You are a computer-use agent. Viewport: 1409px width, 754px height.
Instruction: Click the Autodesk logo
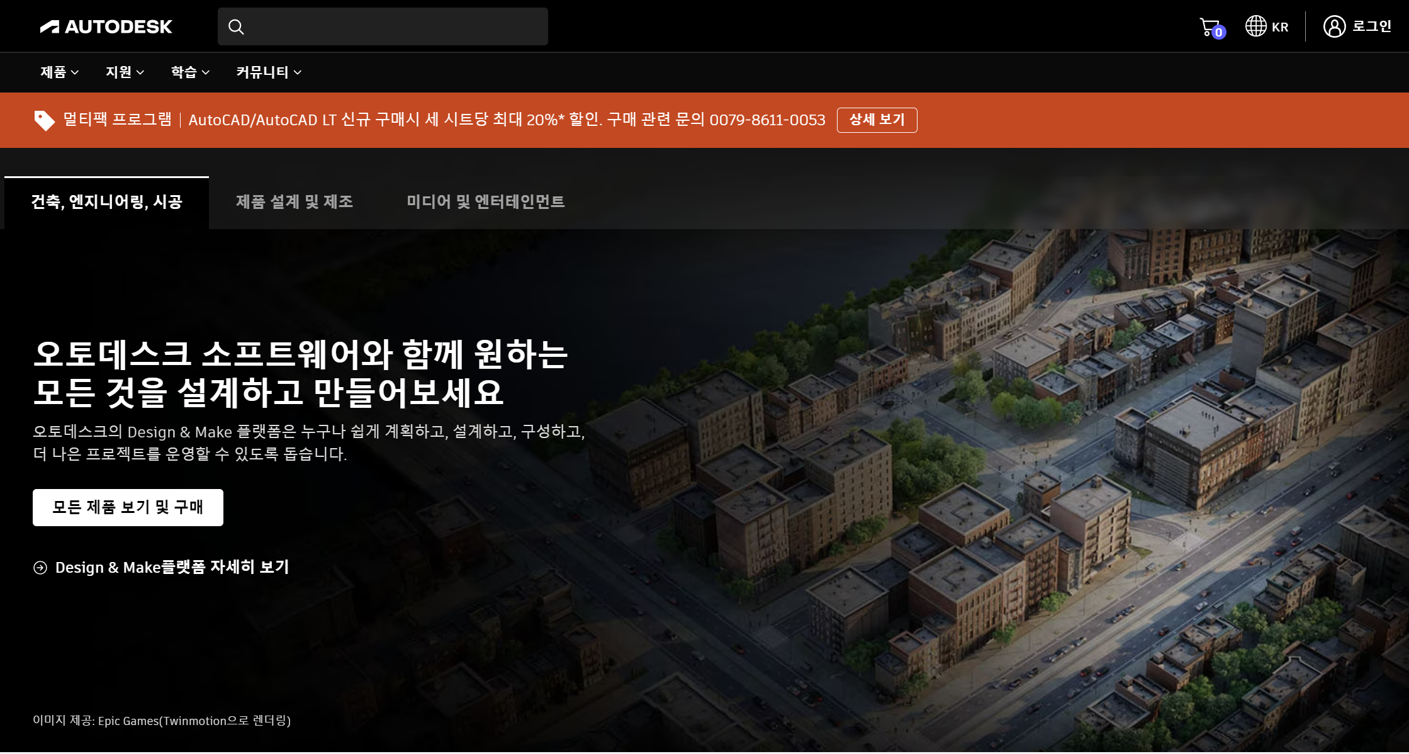coord(106,26)
